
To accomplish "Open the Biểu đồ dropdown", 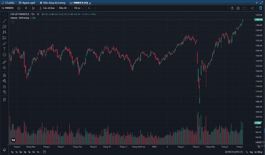I will point(64,8).
